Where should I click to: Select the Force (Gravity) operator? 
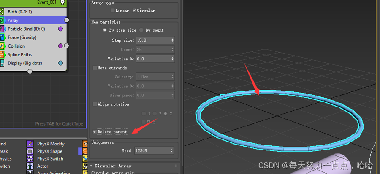point(33,37)
